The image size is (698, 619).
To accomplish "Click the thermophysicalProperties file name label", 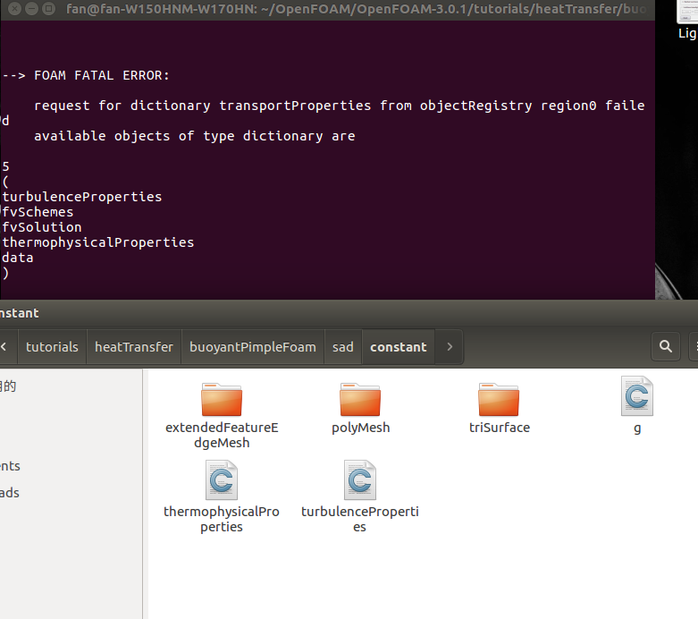I will coord(222,519).
